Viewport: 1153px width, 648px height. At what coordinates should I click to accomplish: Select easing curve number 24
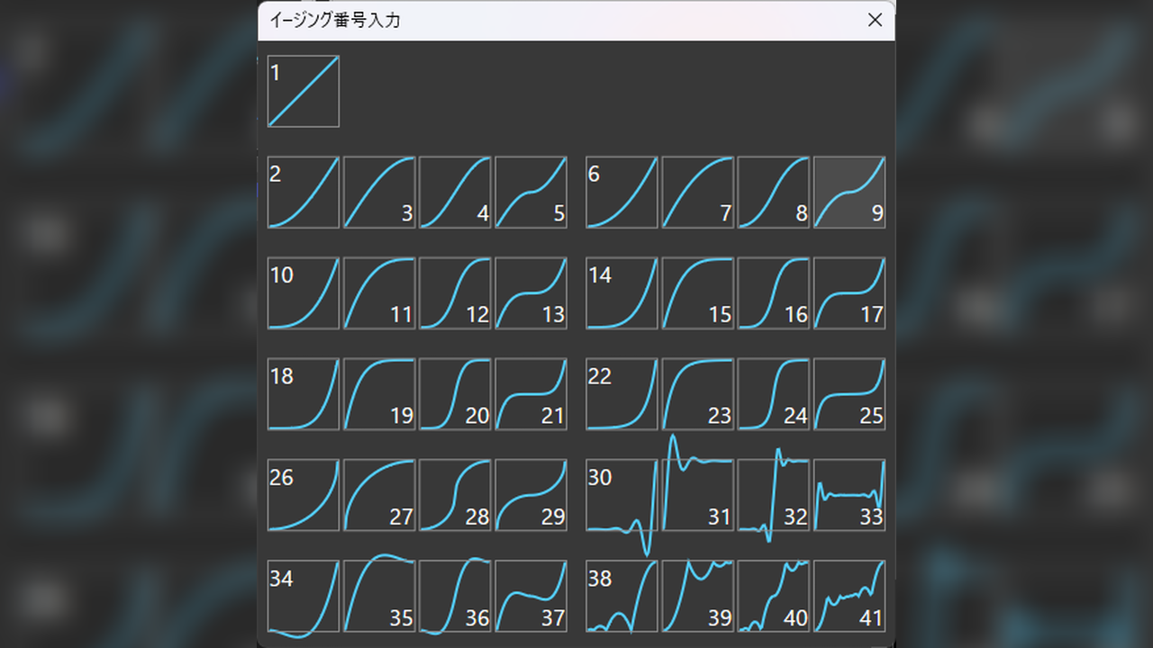[x=774, y=393]
